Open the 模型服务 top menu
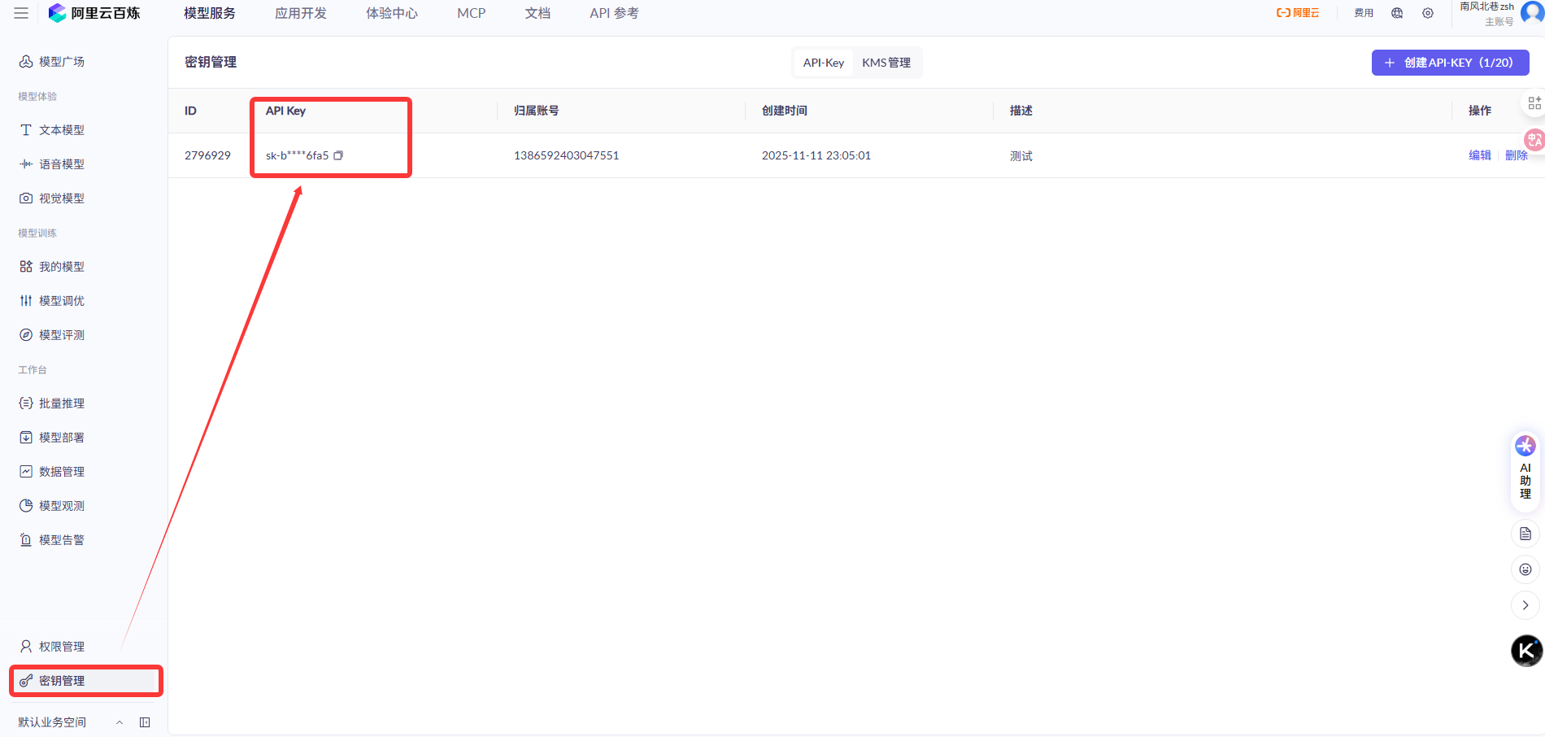The height and width of the screenshot is (737, 1545). point(210,13)
